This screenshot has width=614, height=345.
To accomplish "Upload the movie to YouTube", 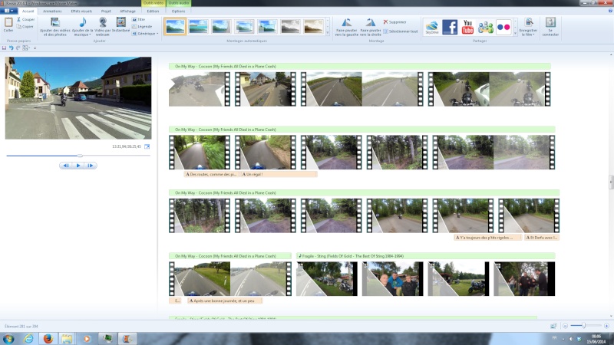I will 467,27.
